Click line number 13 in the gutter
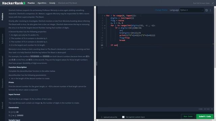Image resolution: width=216 pixels, height=121 pixels. [x=102, y=45]
